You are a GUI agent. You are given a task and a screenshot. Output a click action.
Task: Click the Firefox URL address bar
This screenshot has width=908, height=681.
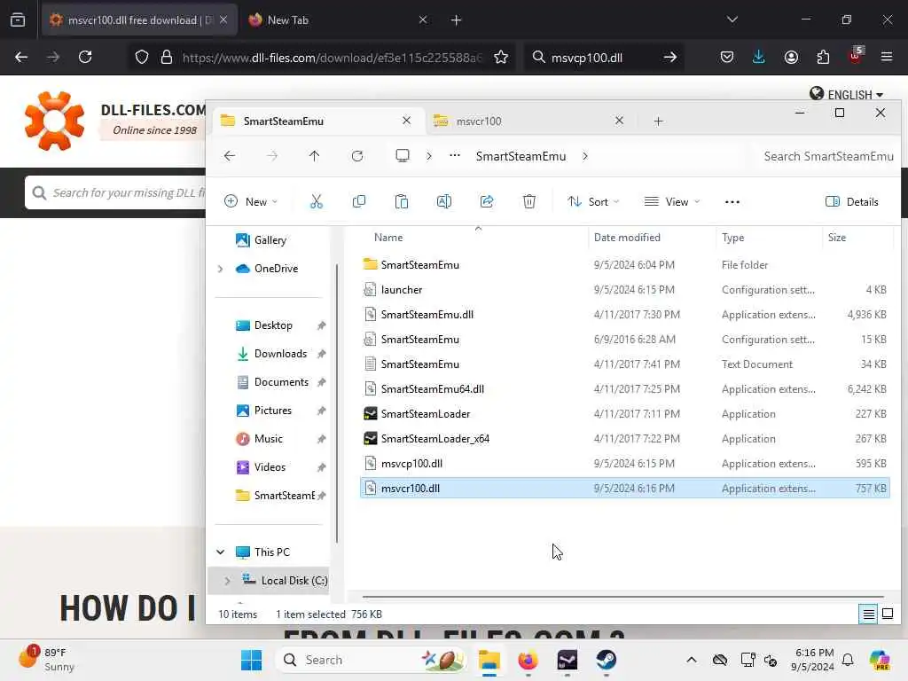(332, 57)
